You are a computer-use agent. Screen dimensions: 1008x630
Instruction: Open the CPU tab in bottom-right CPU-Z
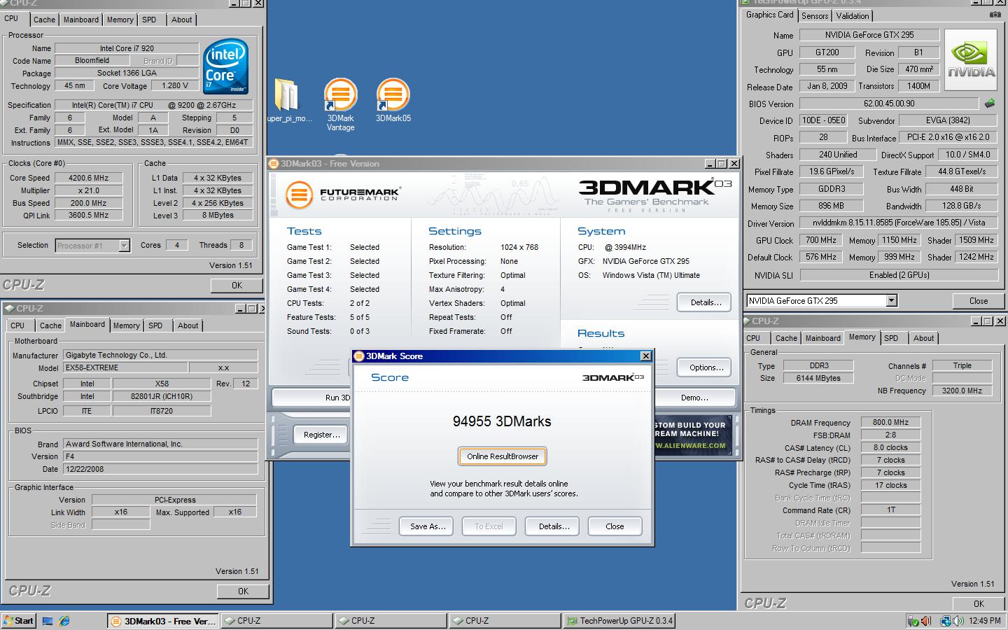[753, 338]
